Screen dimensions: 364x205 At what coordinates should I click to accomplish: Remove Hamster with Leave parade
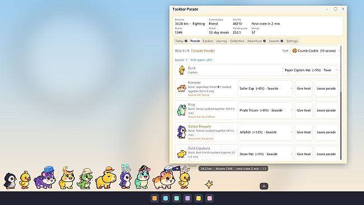click(326, 88)
